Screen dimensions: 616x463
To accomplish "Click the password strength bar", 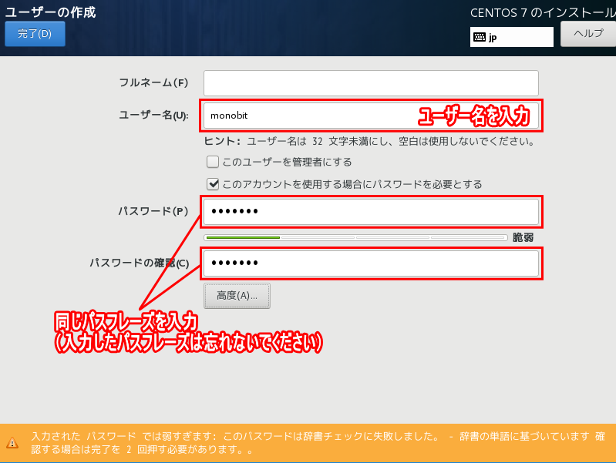I will pos(355,237).
